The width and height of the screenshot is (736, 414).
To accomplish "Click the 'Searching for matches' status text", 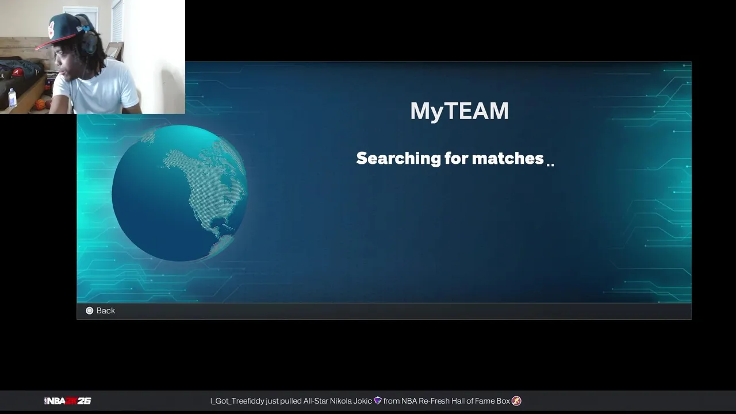I will 455,158.
